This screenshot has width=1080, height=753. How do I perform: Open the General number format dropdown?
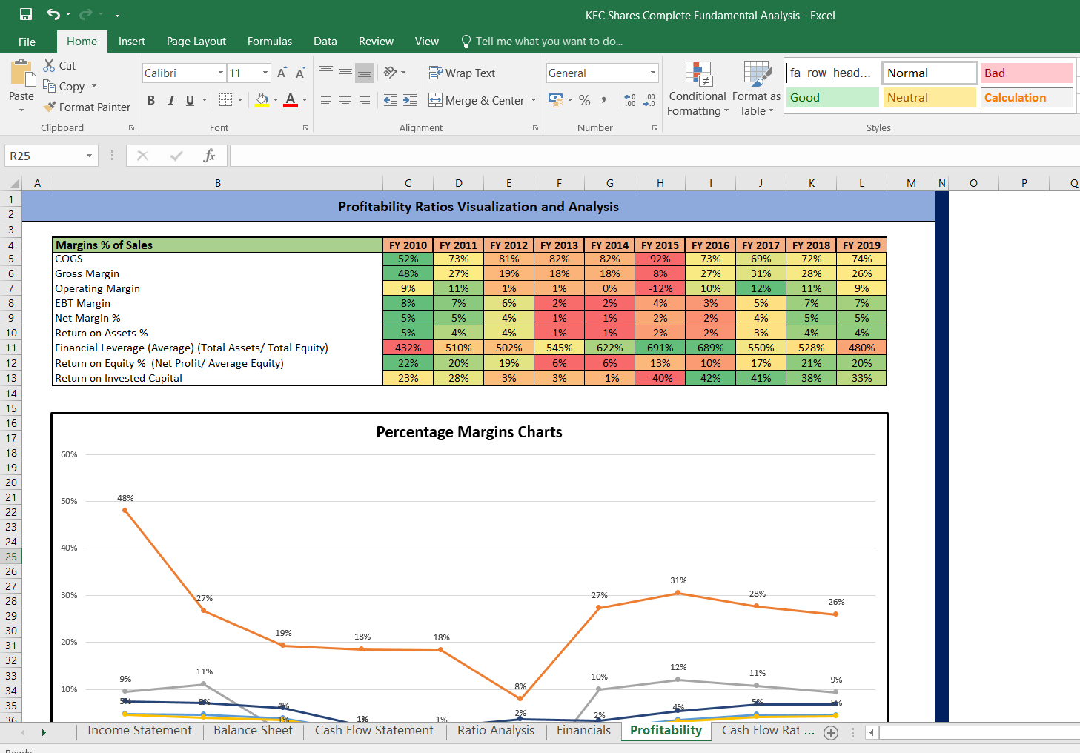coord(653,73)
